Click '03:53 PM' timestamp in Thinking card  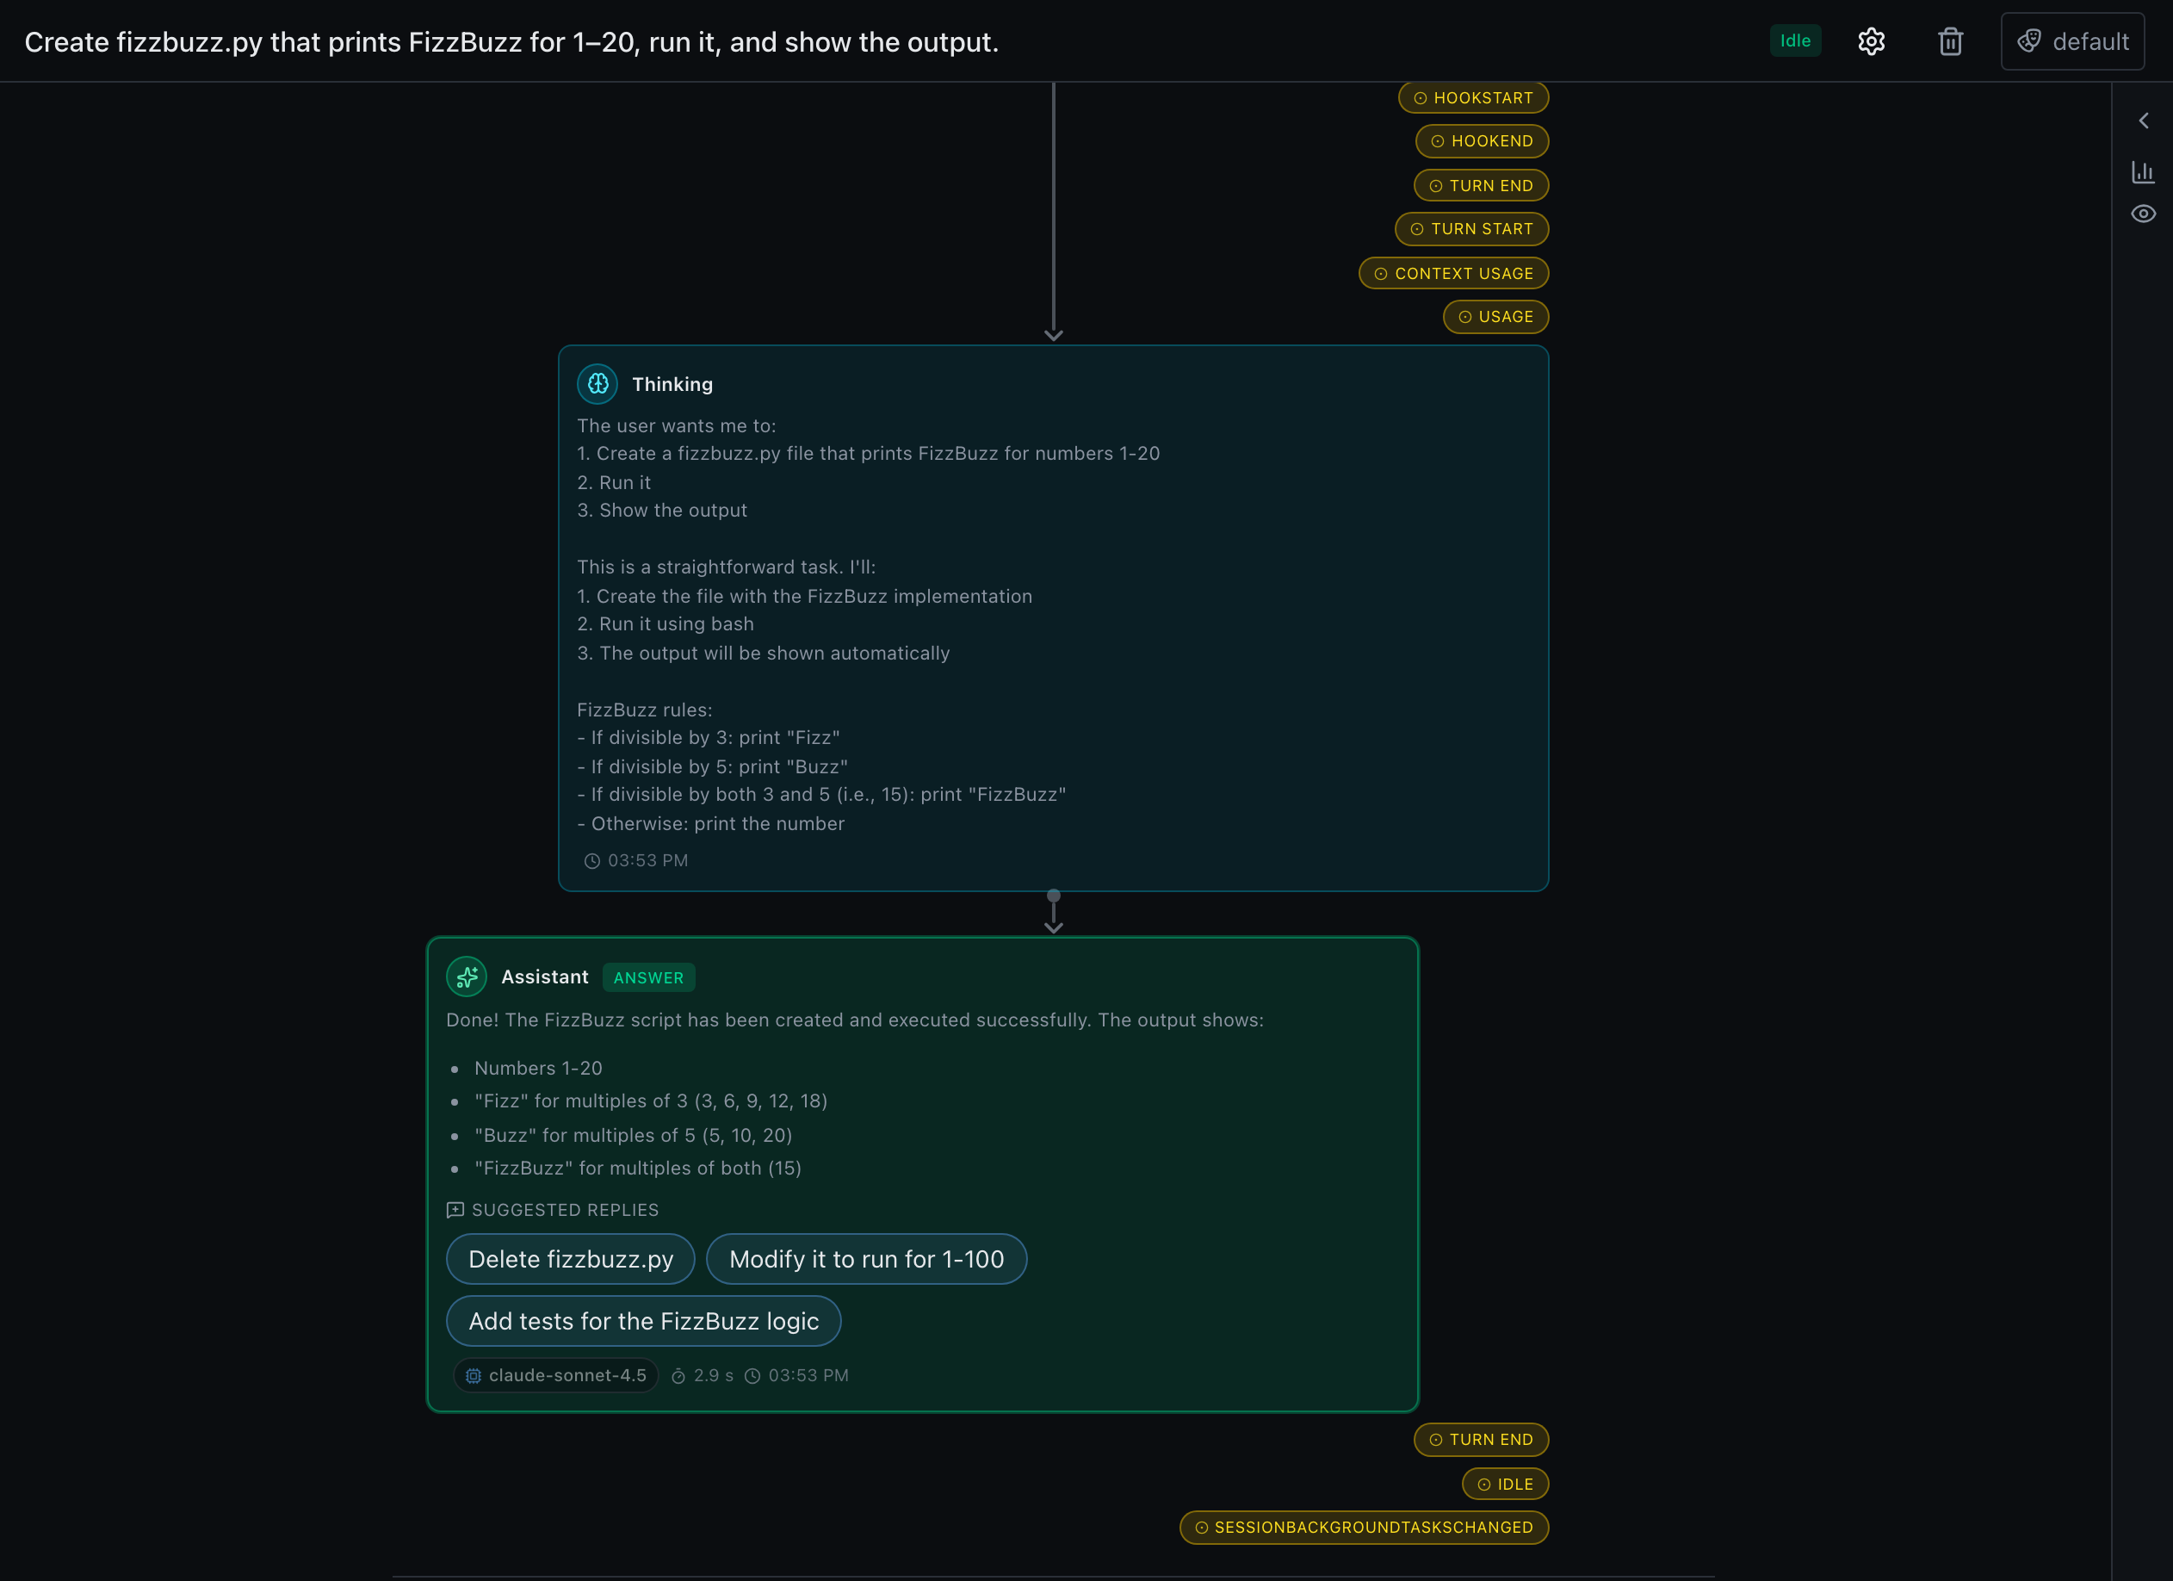(x=647, y=861)
